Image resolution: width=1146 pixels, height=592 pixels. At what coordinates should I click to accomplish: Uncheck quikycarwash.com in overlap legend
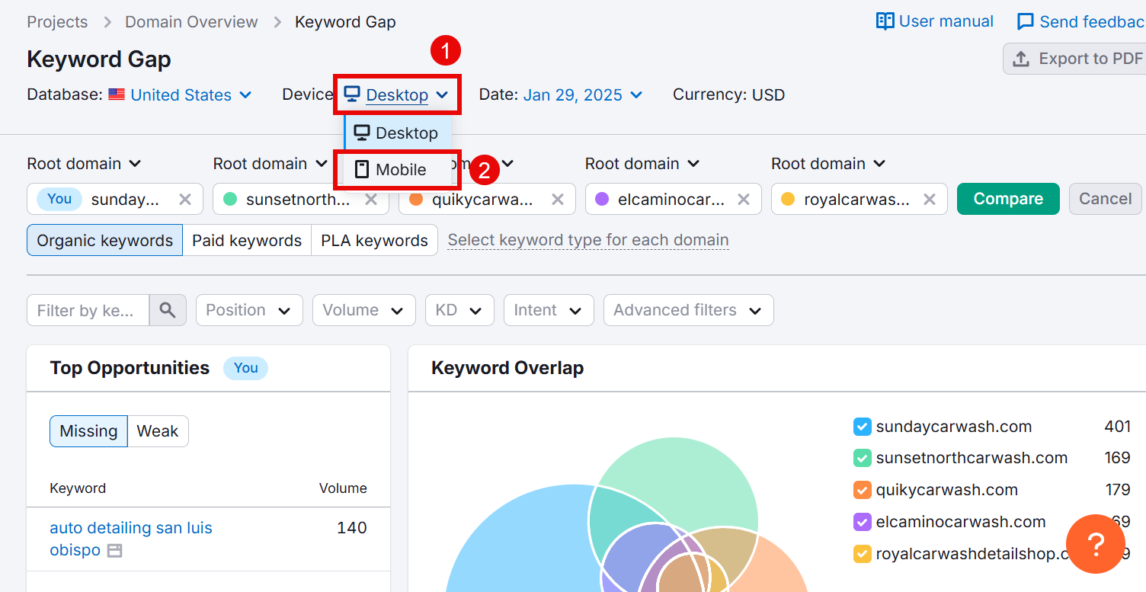[x=862, y=490]
